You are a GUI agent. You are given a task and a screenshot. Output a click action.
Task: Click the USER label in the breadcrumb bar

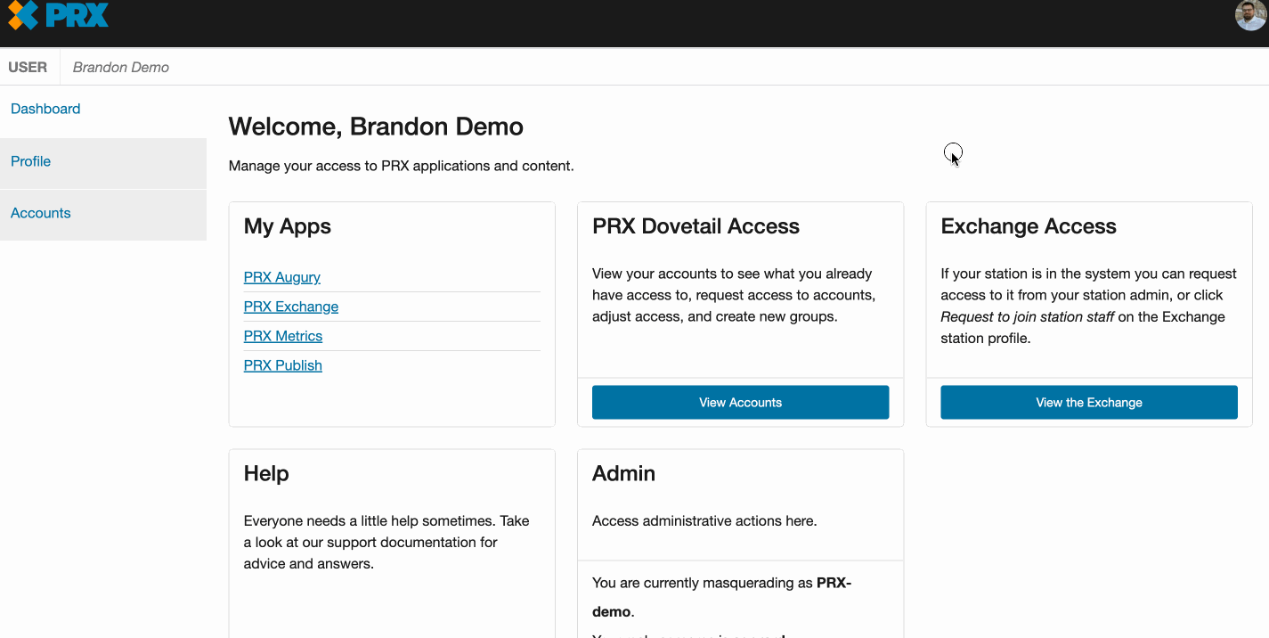point(28,67)
